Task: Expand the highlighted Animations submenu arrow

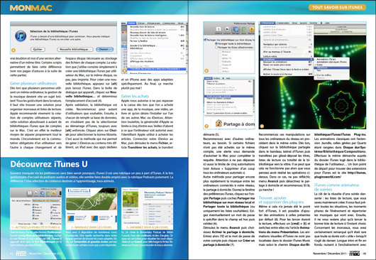Action: point(311,59)
